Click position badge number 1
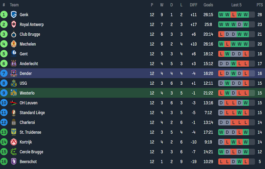The image size is (265, 169). coord(4,15)
